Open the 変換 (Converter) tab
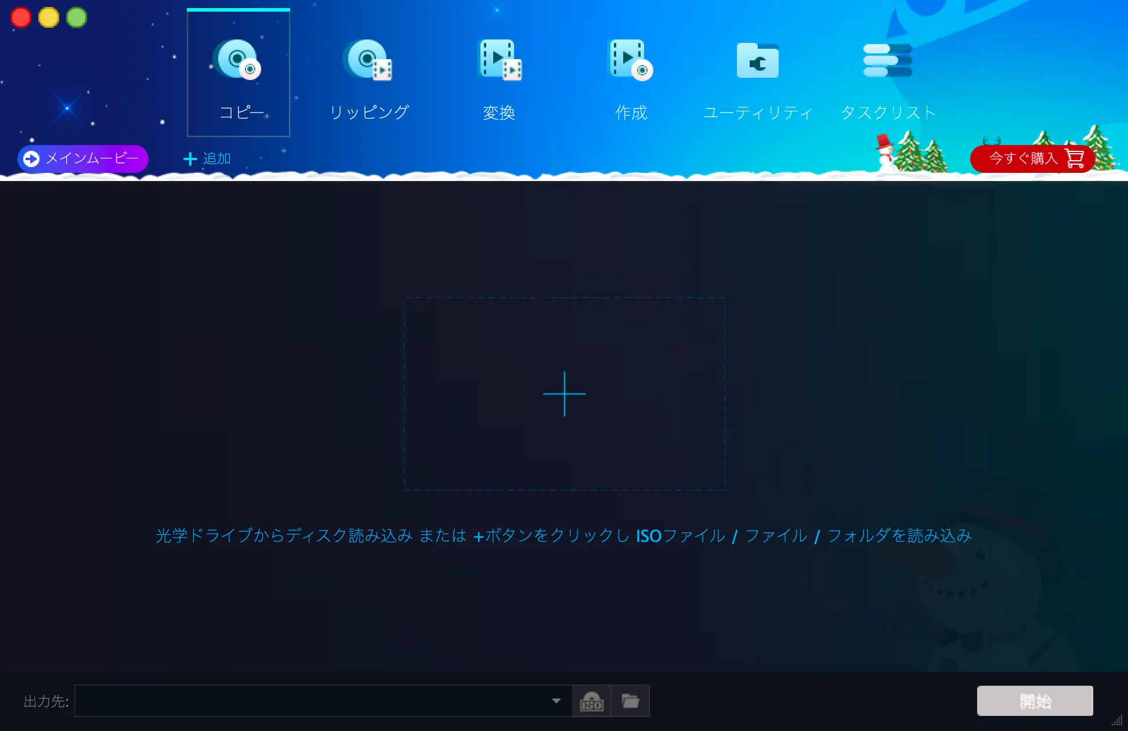 [499, 79]
